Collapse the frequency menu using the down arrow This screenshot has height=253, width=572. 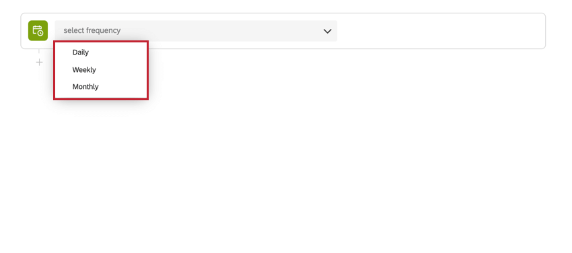(x=328, y=32)
